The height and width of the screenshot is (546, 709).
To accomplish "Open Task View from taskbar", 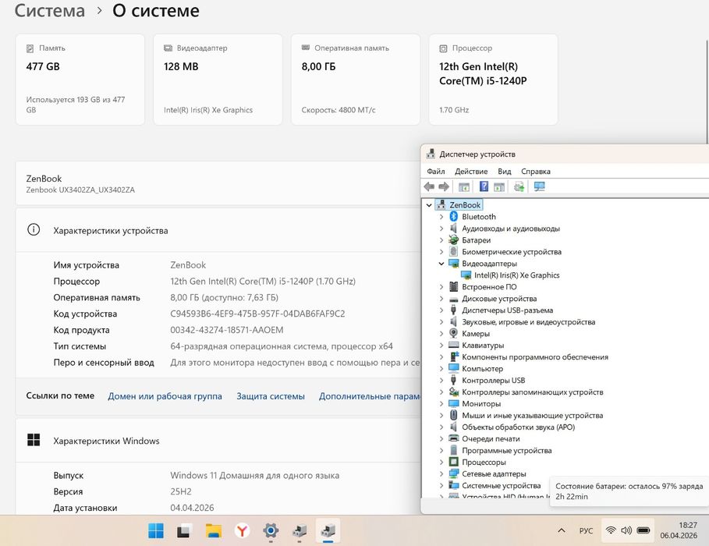I will click(184, 530).
